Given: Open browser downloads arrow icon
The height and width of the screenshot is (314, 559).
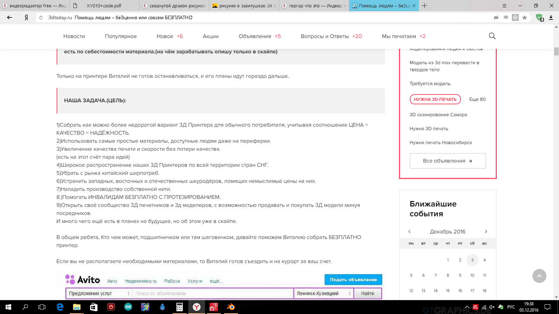Looking at the screenshot, I should coord(551,17).
